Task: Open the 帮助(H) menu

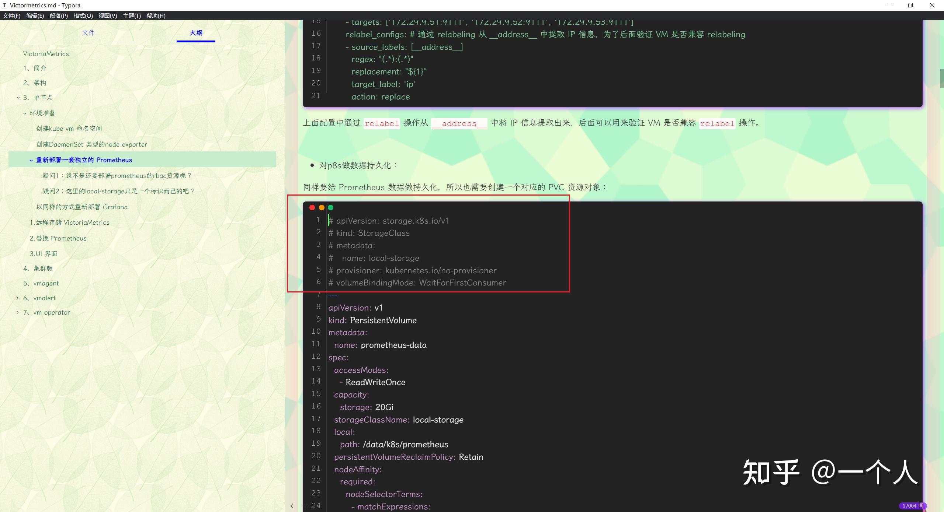Action: click(x=156, y=15)
